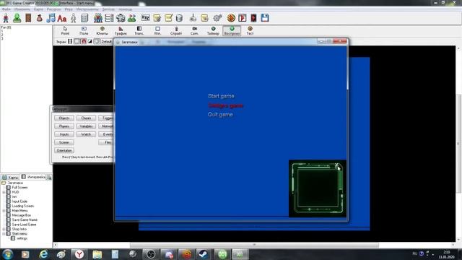462x260 pixels.
Task: Click the yellow script scroll icon
Action: (168, 18)
